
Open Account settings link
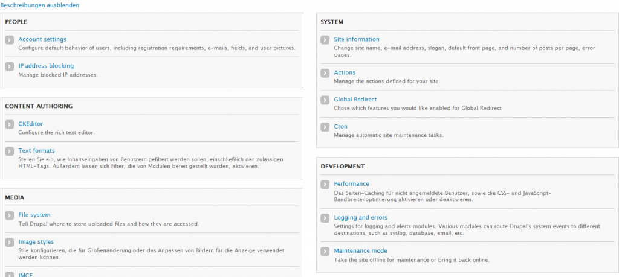click(x=42, y=39)
